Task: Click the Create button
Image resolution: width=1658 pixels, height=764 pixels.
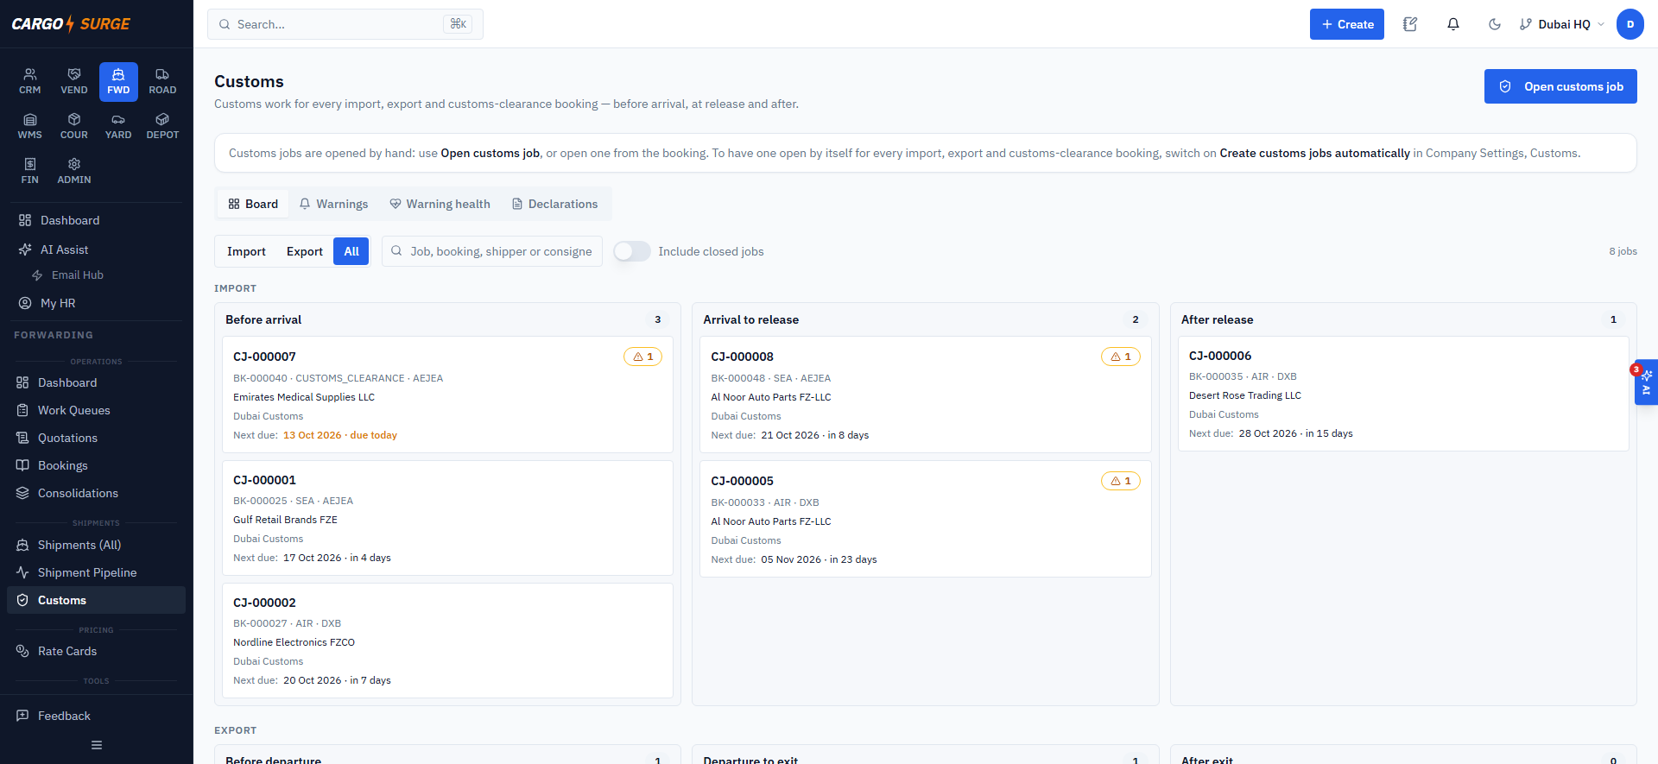Action: coord(1347,24)
